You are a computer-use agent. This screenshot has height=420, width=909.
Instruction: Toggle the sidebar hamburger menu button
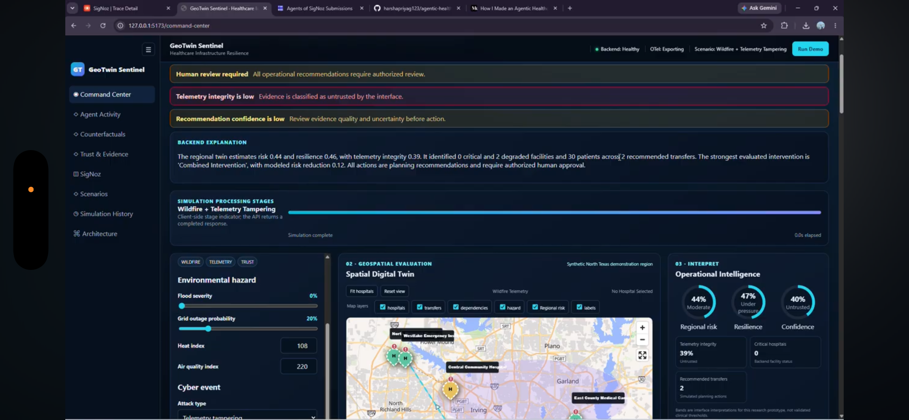[148, 49]
